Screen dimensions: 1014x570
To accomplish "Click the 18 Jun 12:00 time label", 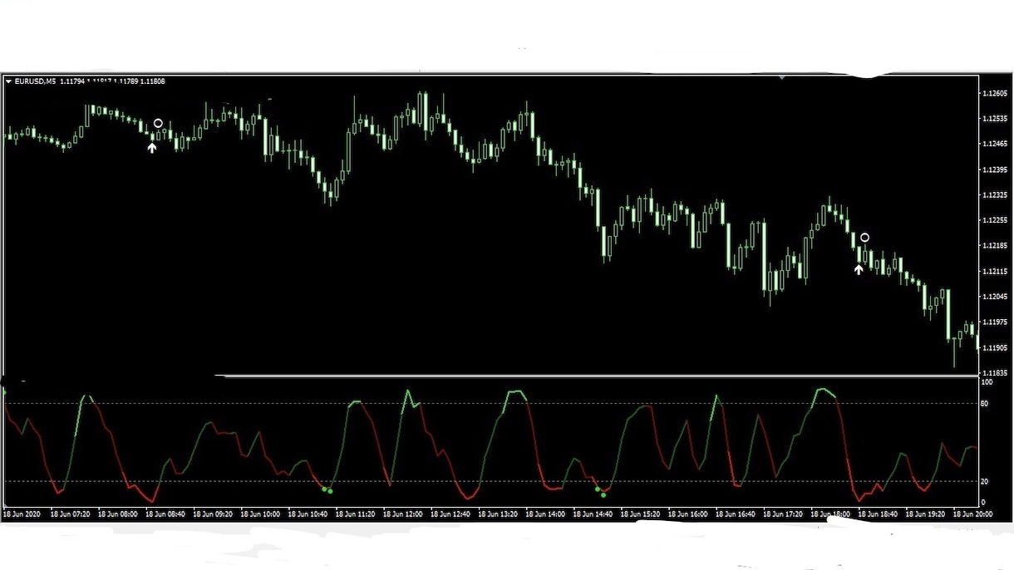I will tap(401, 514).
